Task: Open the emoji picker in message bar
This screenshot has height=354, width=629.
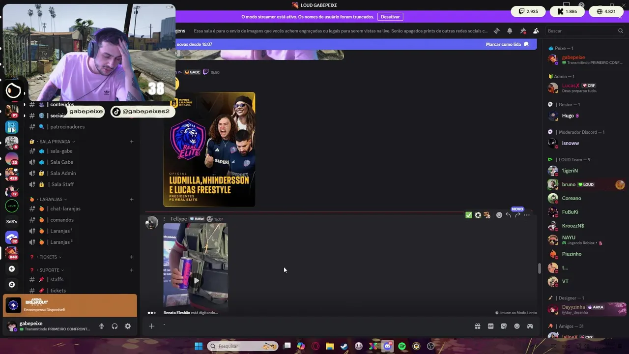Action: click(517, 326)
